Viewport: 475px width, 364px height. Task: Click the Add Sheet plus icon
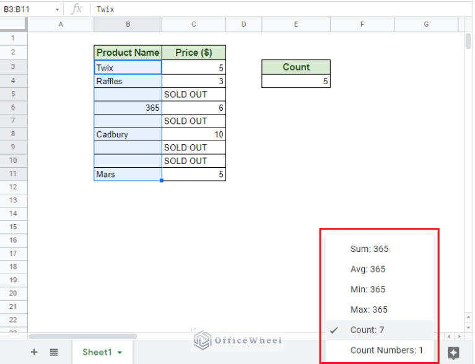34,352
